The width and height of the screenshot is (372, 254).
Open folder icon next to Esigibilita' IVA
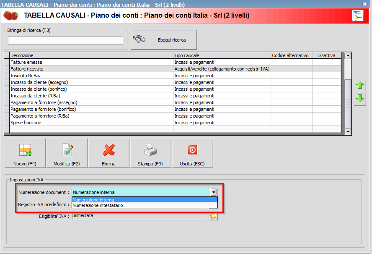(x=213, y=216)
